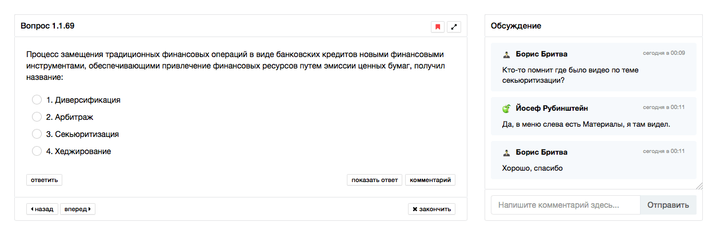This screenshot has width=716, height=234.
Task: Go to next question with вперед
Action: (78, 209)
